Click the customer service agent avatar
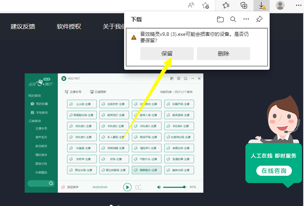 [281, 120]
